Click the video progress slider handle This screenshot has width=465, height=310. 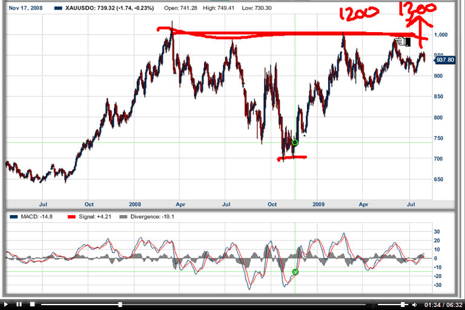click(x=120, y=305)
